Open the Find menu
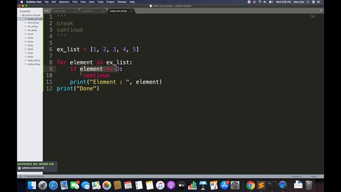This screenshot has height=192, width=341. point(75,2)
